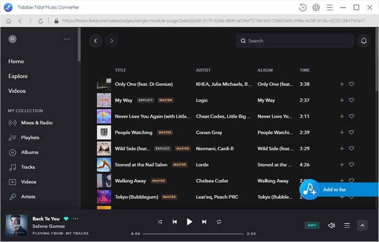Open the settings gear icon

click(316, 8)
